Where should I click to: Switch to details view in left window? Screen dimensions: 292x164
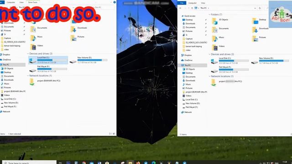pos(110,134)
